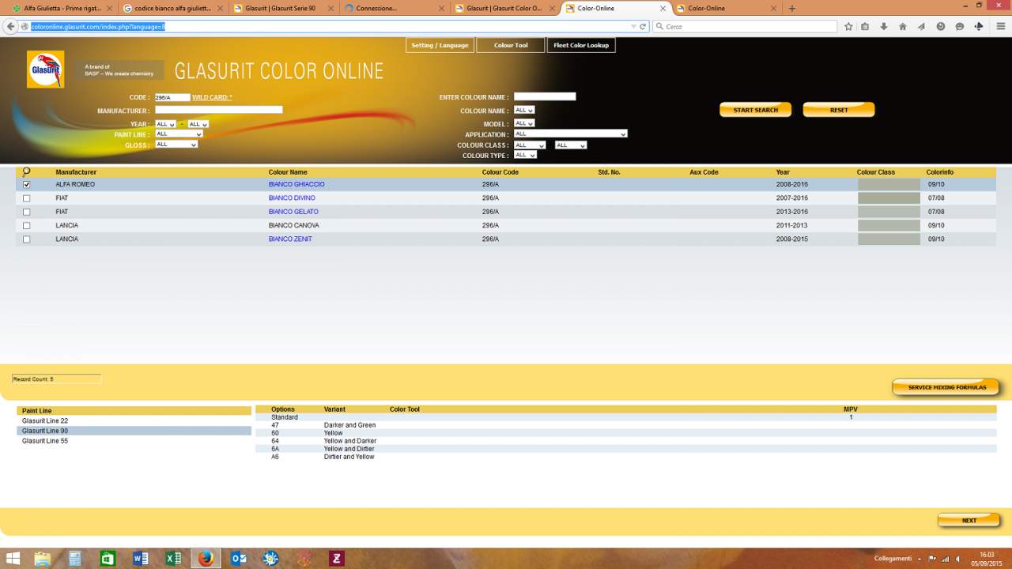
Task: Click the Code input field
Action: pos(172,98)
